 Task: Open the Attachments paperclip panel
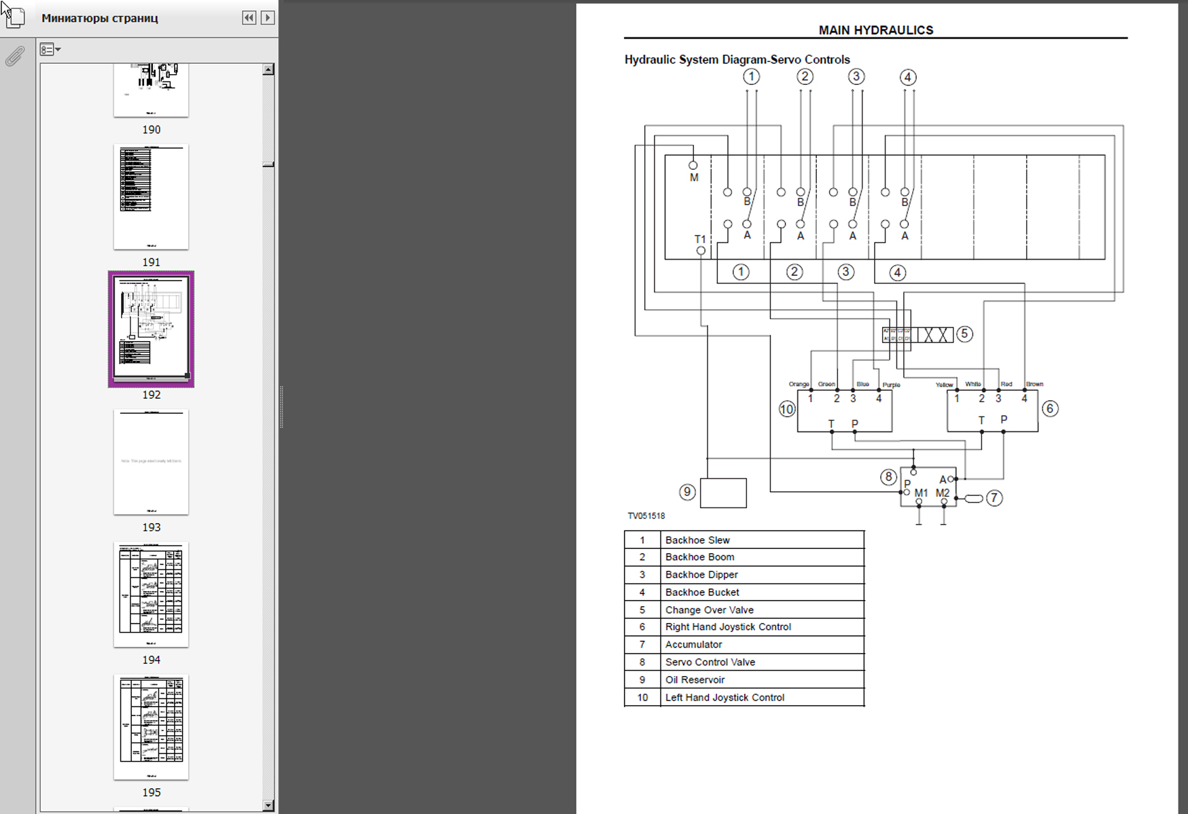[14, 56]
